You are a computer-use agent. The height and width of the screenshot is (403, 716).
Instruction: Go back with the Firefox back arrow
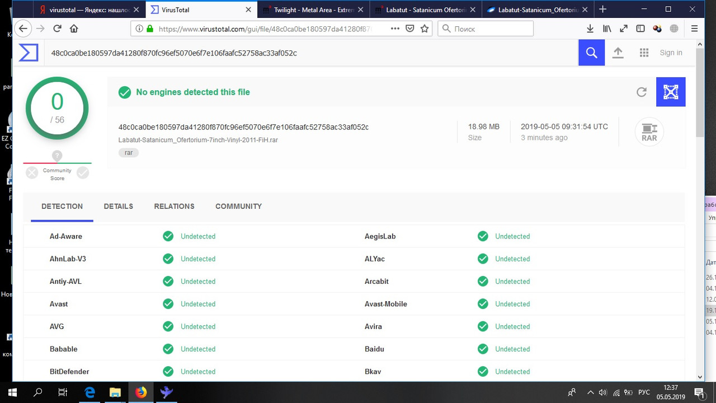tap(23, 29)
